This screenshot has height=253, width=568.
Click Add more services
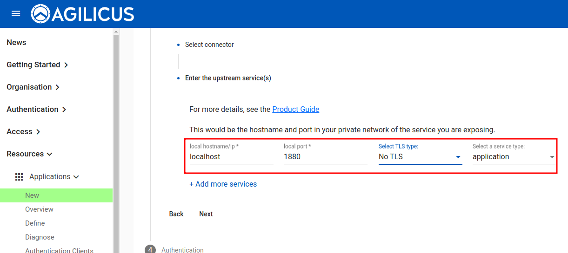223,184
